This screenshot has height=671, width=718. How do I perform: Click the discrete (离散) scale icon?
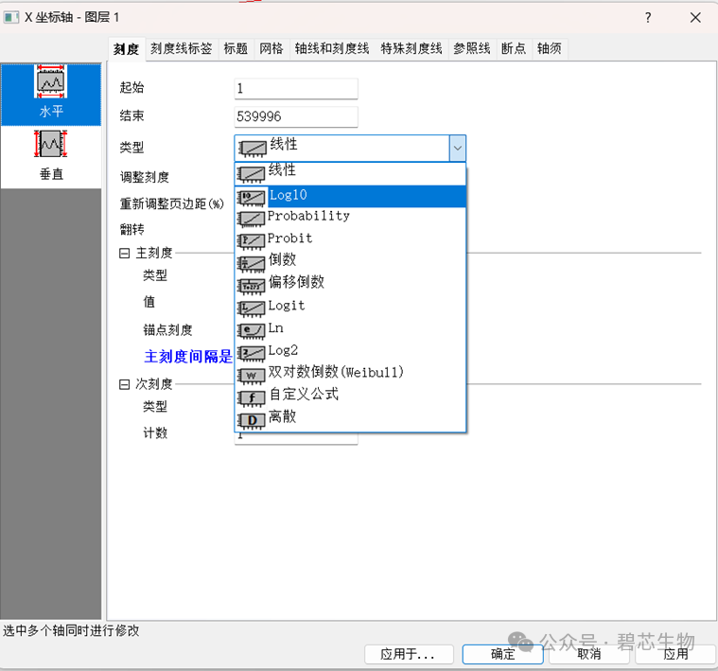tap(252, 420)
